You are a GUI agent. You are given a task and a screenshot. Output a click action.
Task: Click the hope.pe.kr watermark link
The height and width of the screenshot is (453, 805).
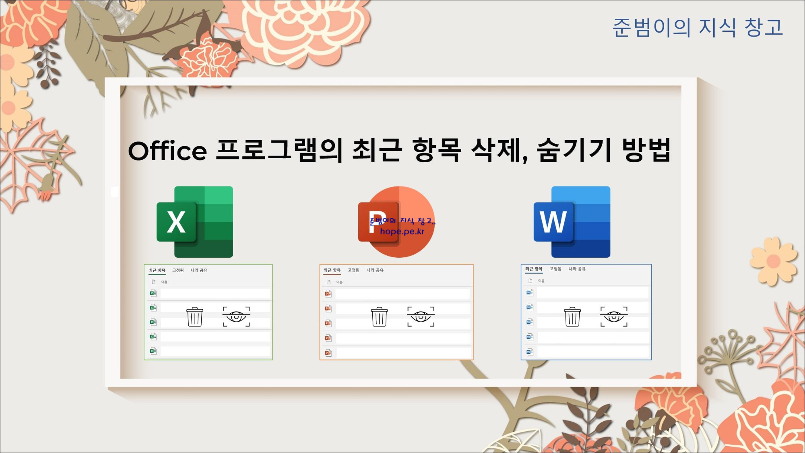point(402,232)
